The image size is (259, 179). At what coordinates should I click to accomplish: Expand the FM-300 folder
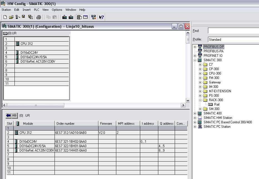click(200, 78)
